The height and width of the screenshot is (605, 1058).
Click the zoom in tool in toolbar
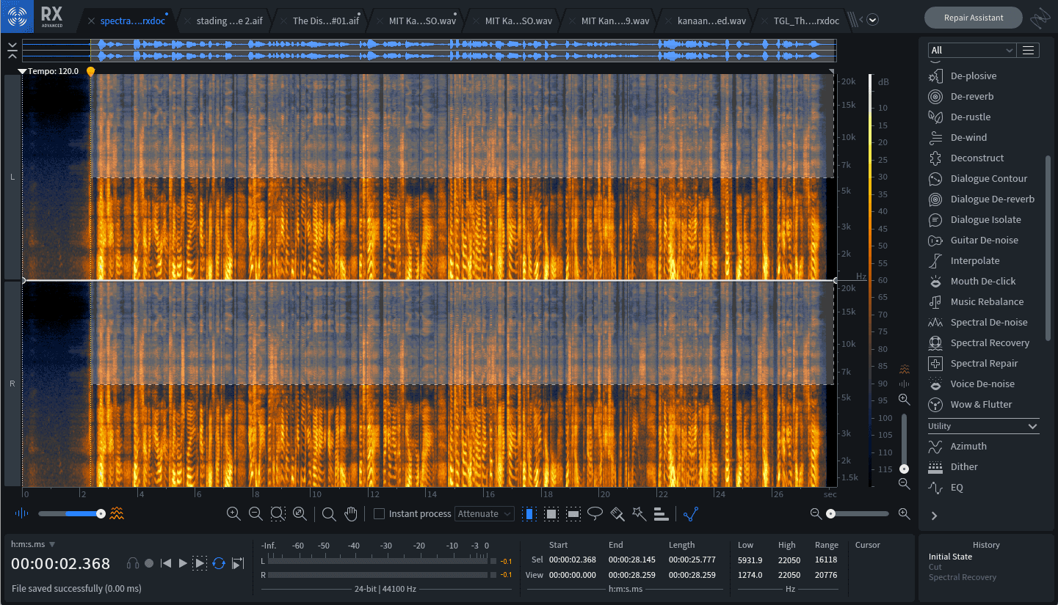coord(233,514)
